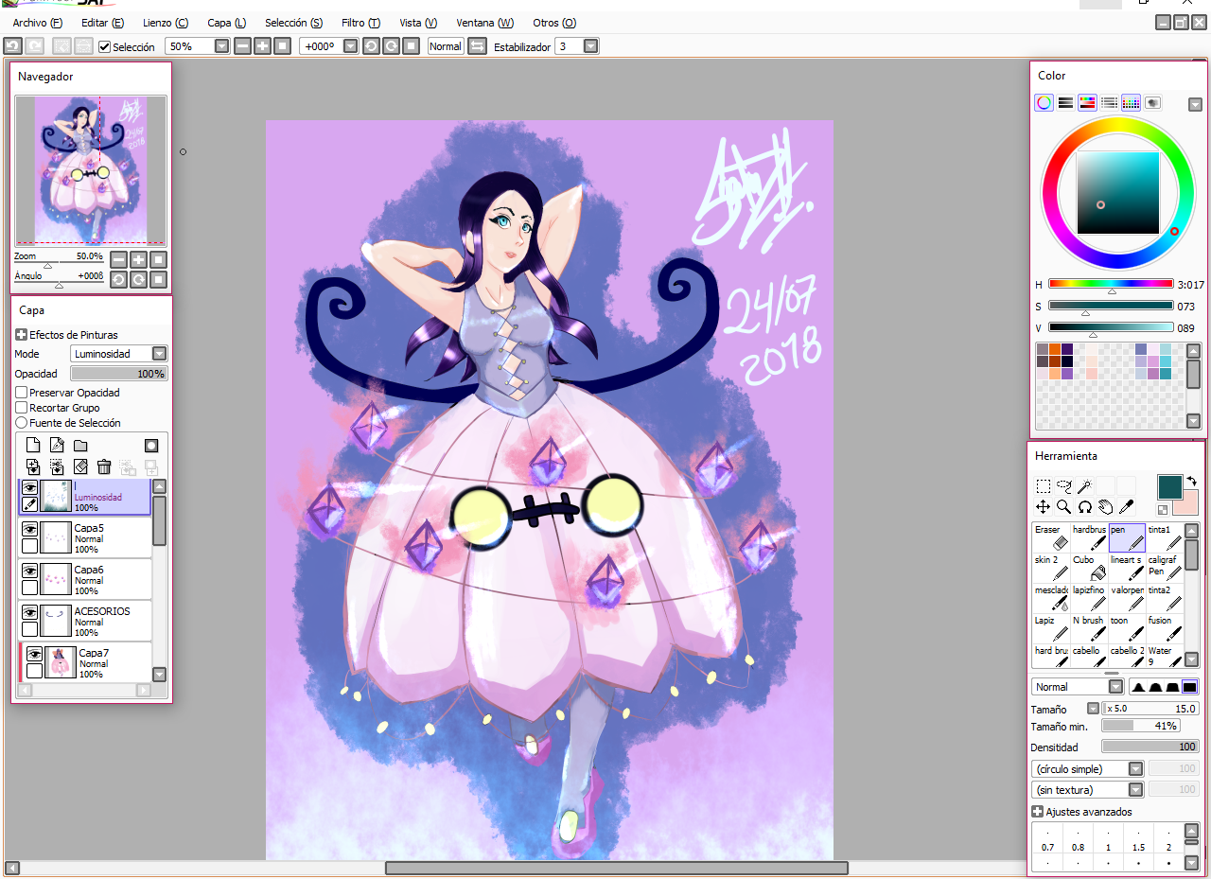Toggle the swatches palette icon in Color panel
The width and height of the screenshot is (1211, 879).
tap(1131, 102)
